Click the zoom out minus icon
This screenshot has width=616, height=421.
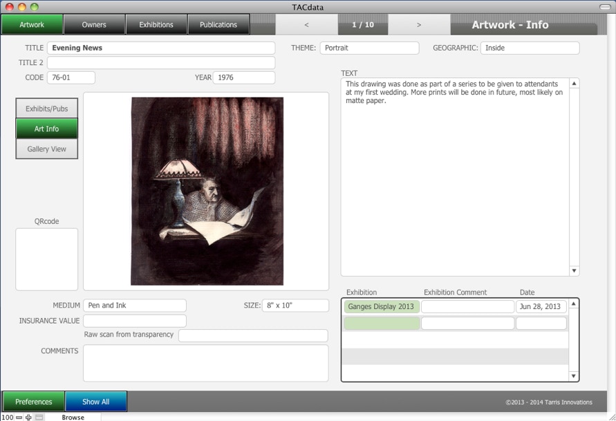point(19,418)
